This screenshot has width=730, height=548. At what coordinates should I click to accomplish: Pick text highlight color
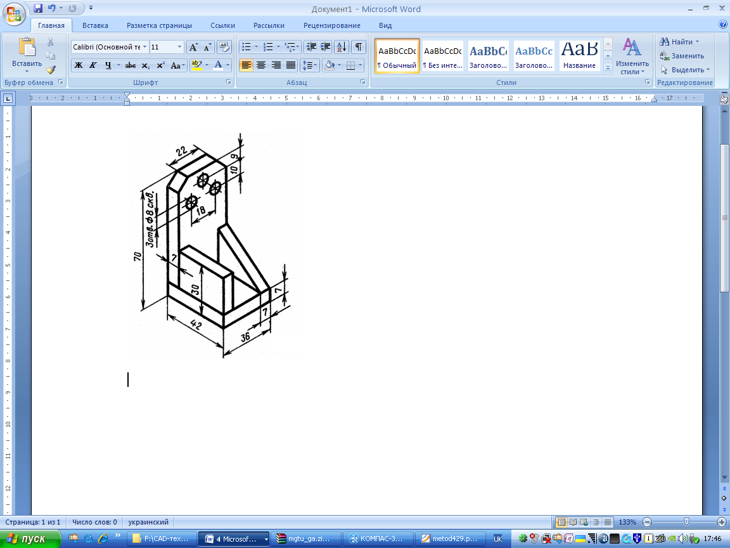click(x=196, y=65)
